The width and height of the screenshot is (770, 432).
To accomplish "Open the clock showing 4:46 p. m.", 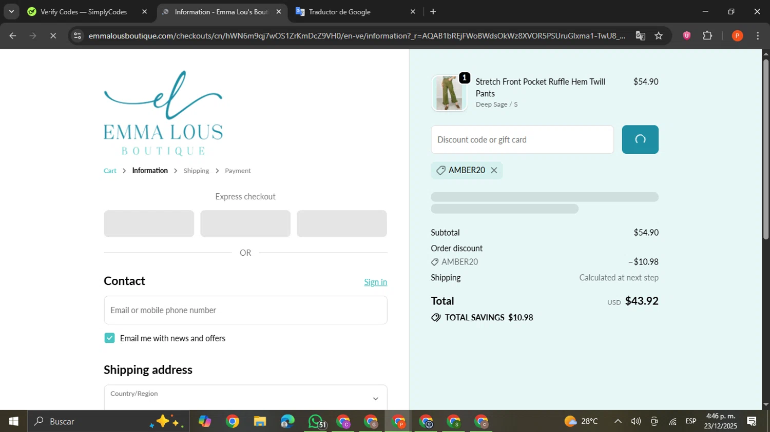I will coord(721,421).
